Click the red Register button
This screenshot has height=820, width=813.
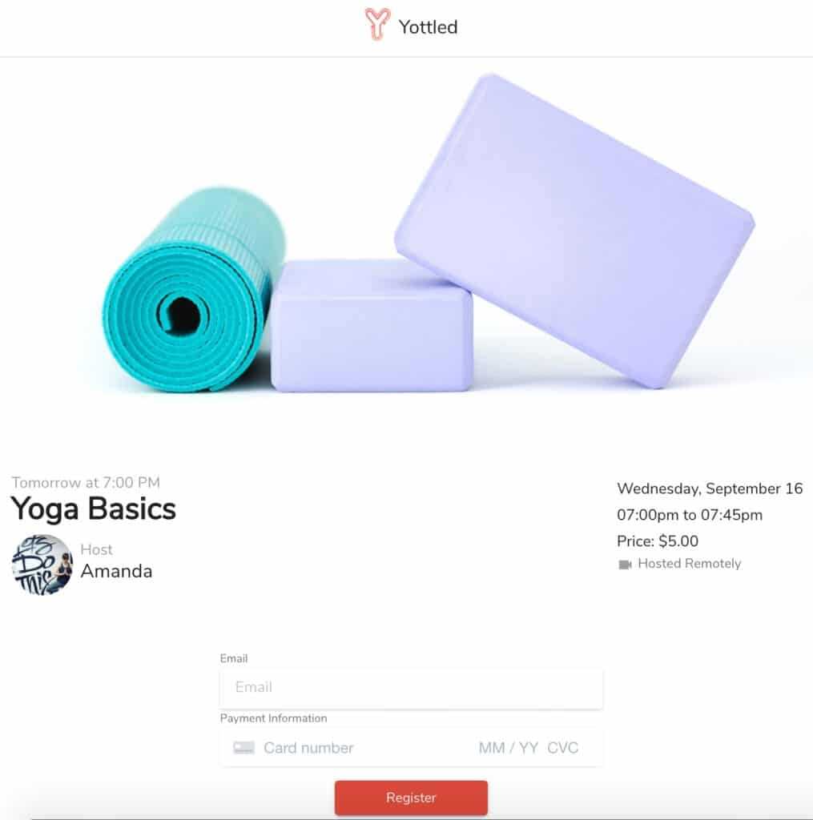(x=411, y=798)
